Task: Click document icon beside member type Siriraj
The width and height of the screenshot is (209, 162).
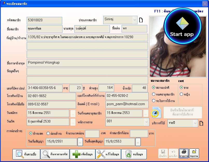Action: (141, 20)
